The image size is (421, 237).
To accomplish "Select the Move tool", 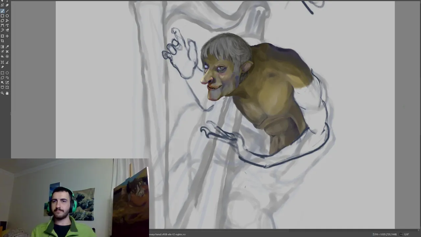I will pyautogui.click(x=7, y=36).
